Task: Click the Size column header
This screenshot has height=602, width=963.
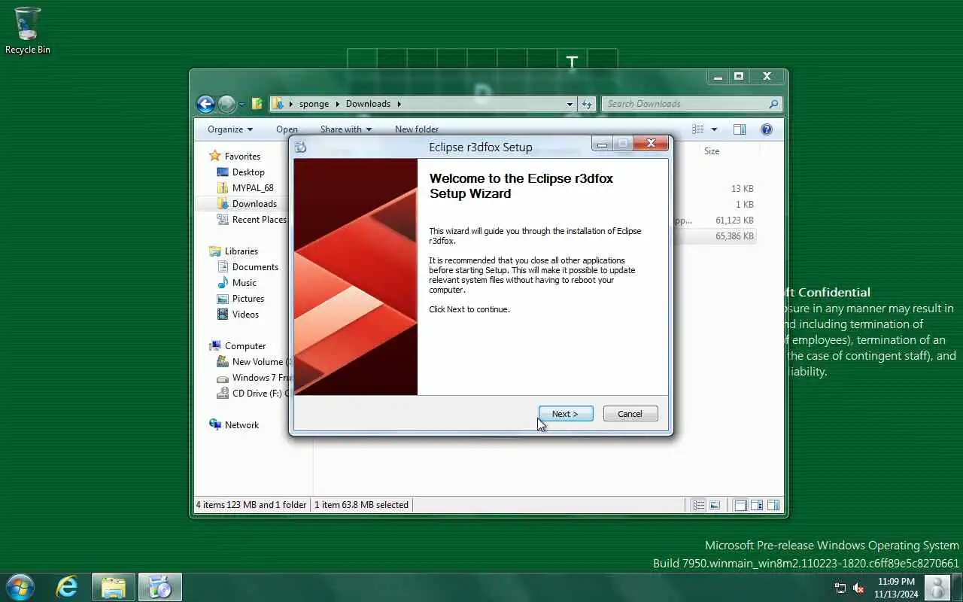Action: click(712, 151)
